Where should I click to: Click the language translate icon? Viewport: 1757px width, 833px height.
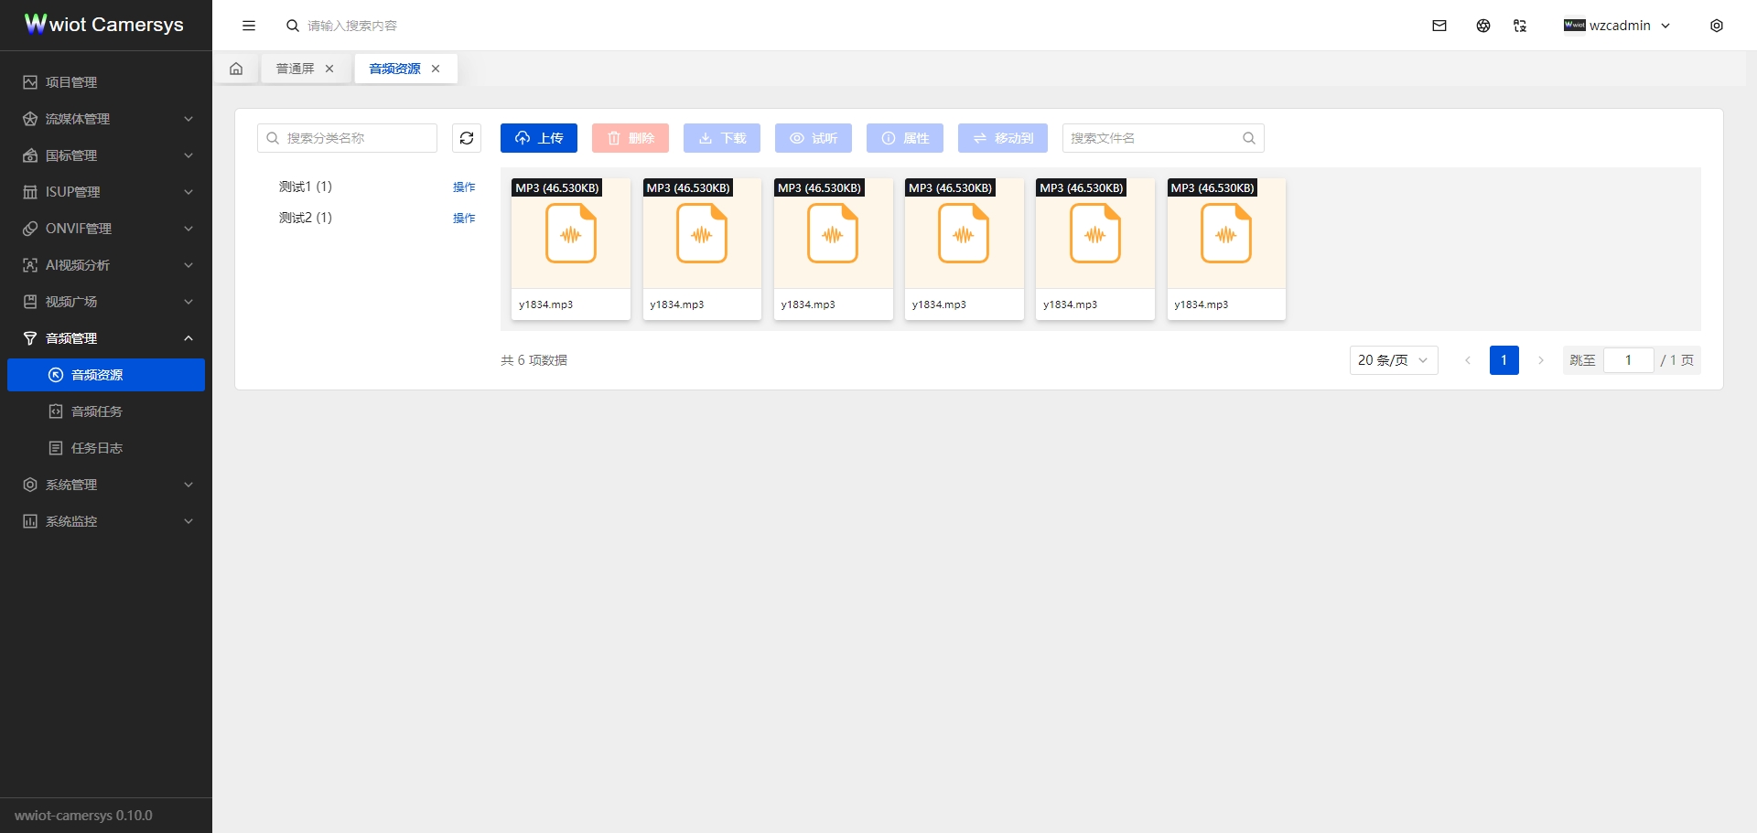pyautogui.click(x=1520, y=26)
